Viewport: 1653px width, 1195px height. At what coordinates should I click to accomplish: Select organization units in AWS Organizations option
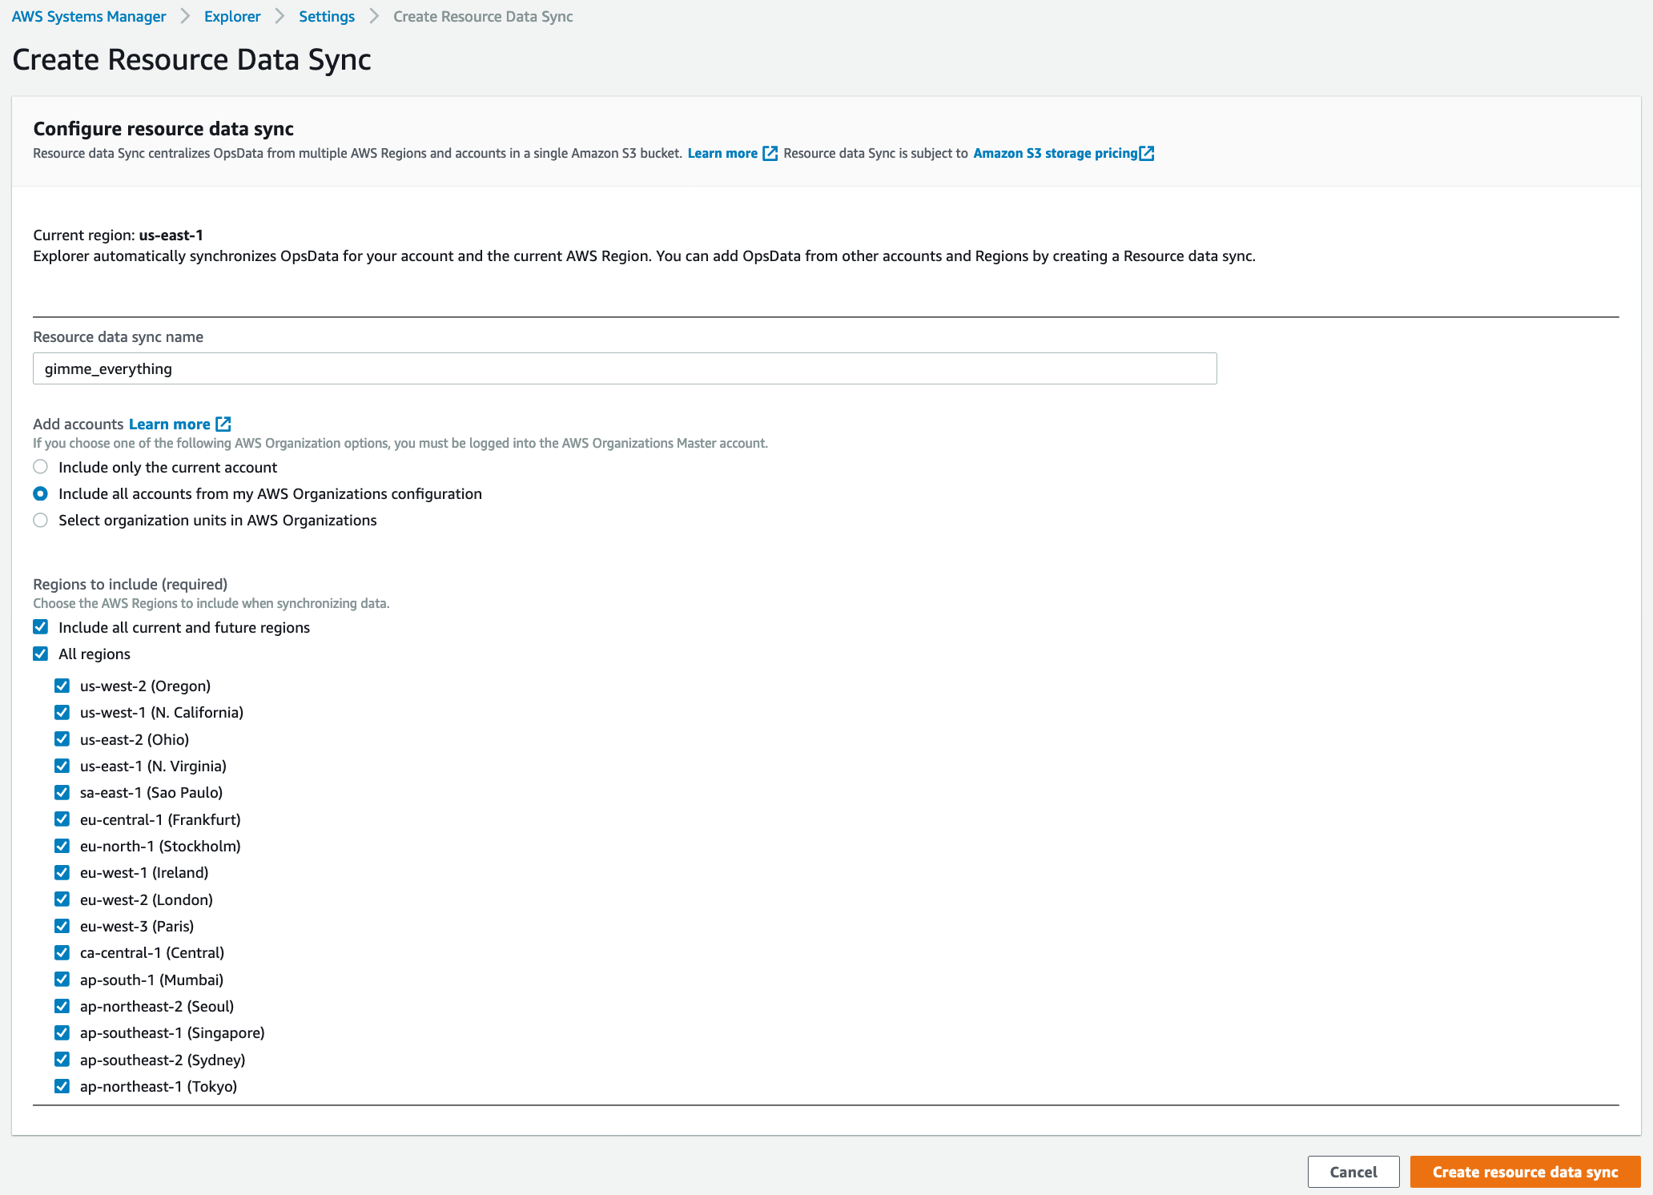pyautogui.click(x=41, y=520)
